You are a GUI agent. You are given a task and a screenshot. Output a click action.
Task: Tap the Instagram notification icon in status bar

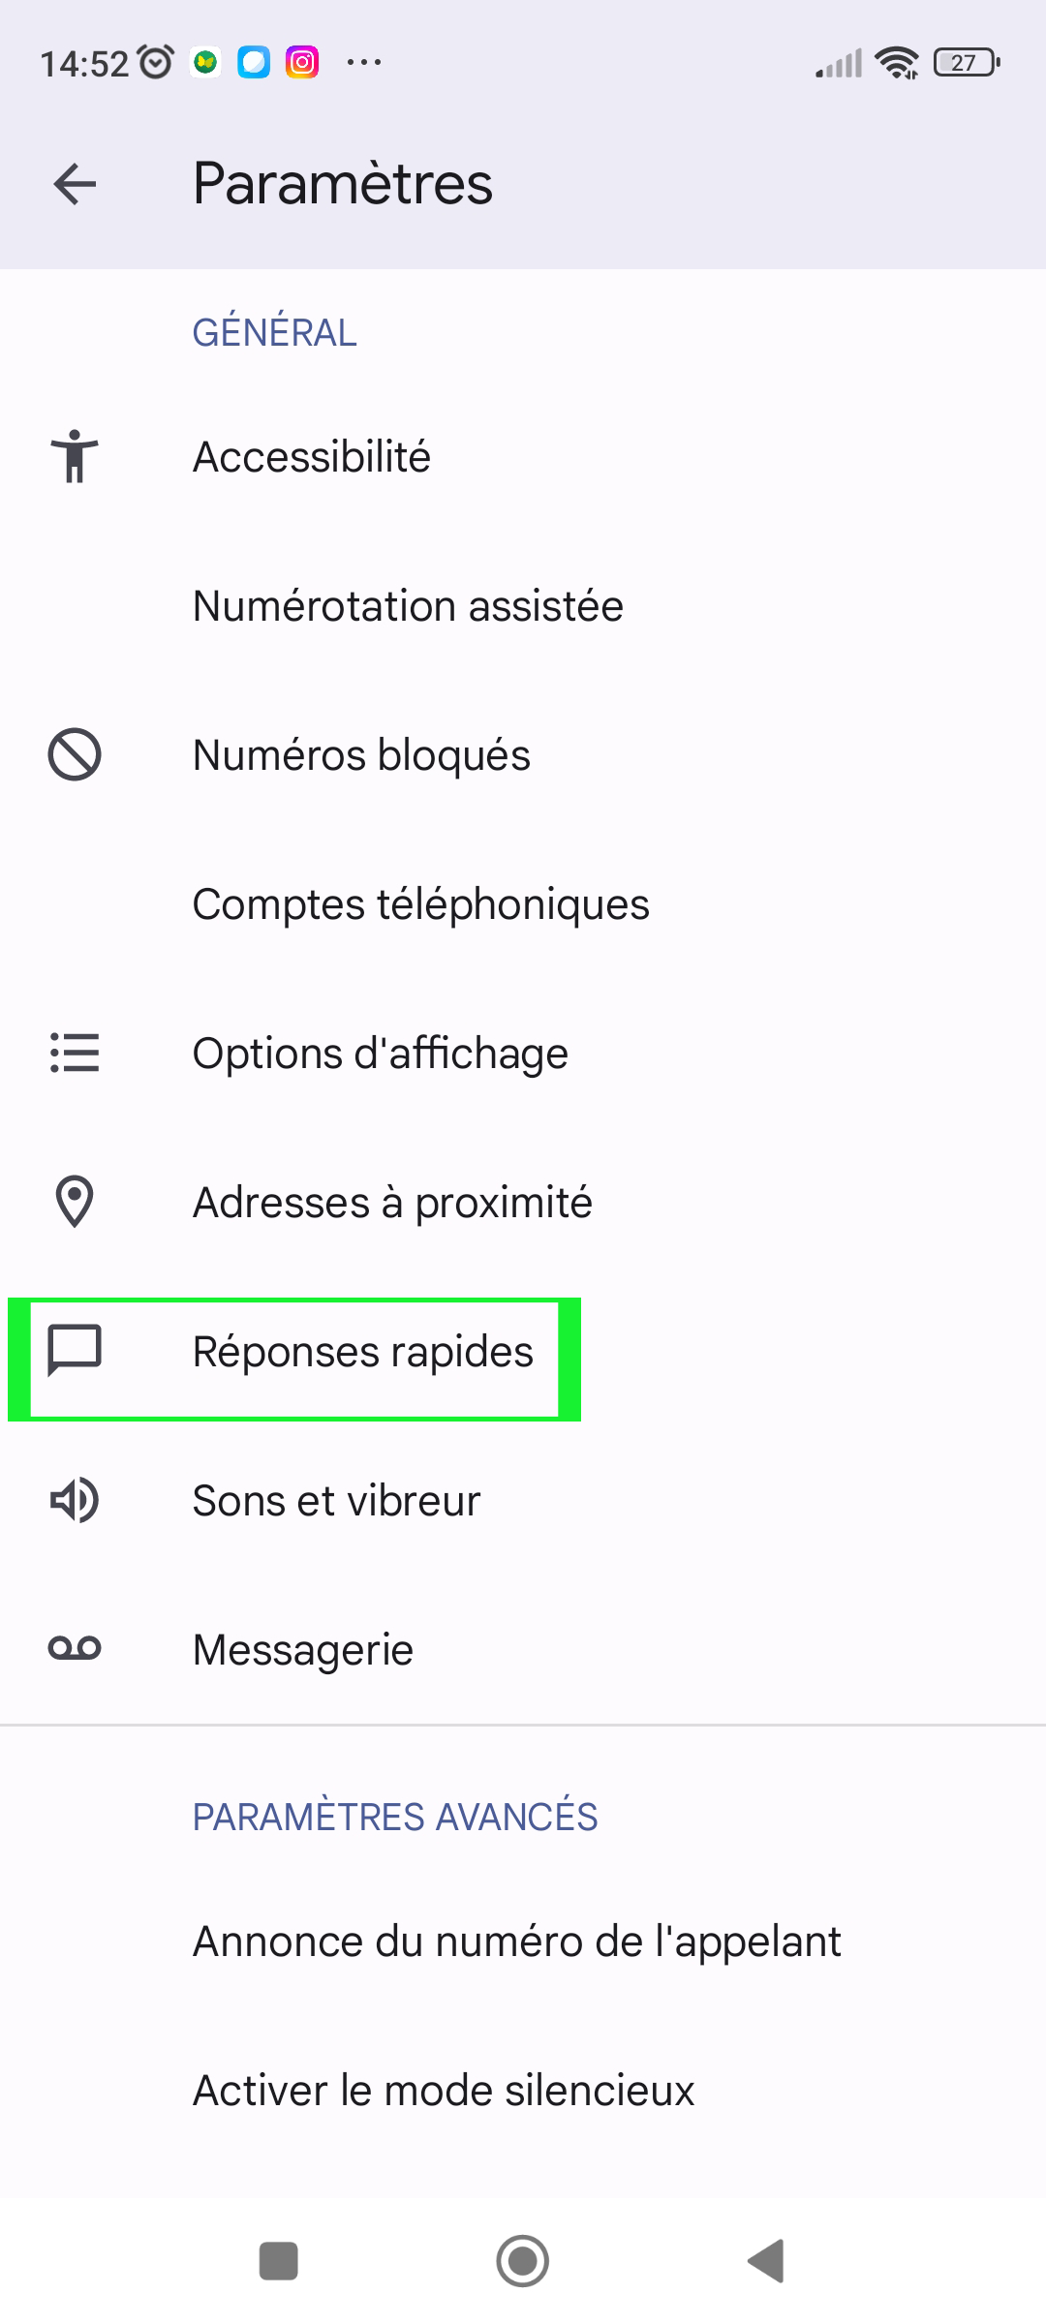302,63
